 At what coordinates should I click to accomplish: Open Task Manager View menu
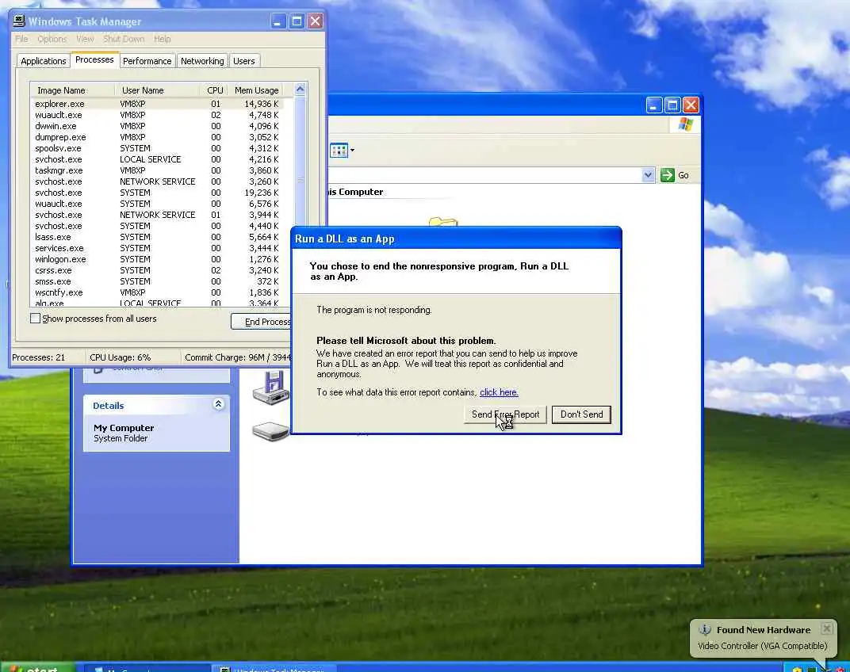85,39
